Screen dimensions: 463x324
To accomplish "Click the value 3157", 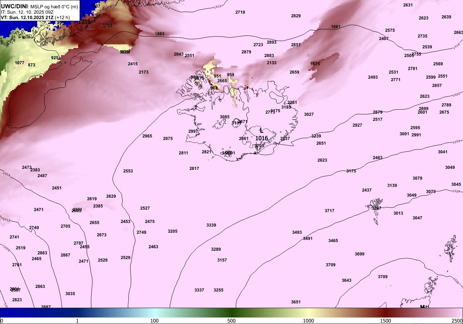I will 222,260.
